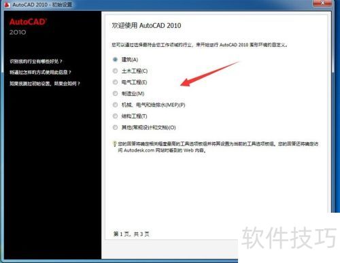
Task: Open link 识别我的行业有哪些好处?
Action: (36, 61)
